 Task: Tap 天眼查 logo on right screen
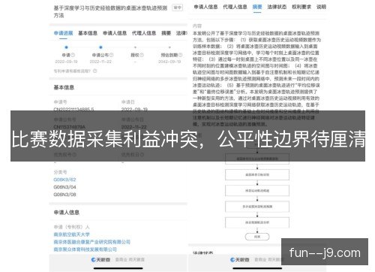pos(240,260)
